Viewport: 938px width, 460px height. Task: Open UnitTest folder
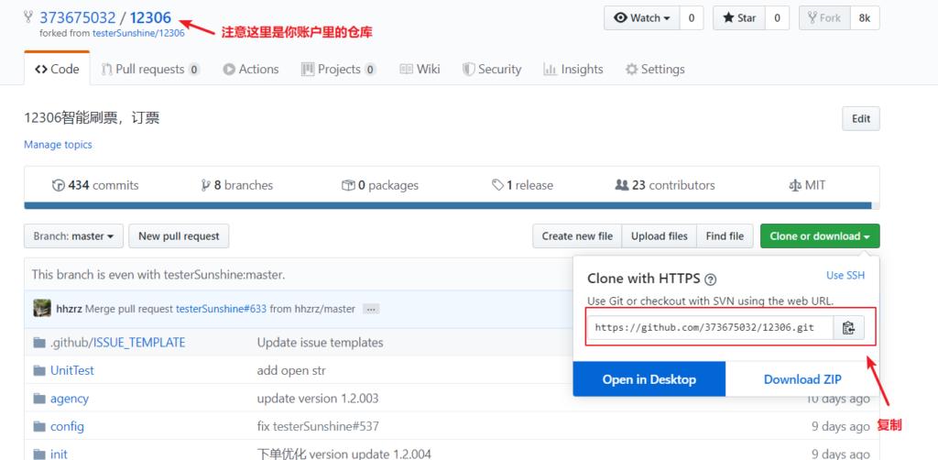tap(71, 371)
